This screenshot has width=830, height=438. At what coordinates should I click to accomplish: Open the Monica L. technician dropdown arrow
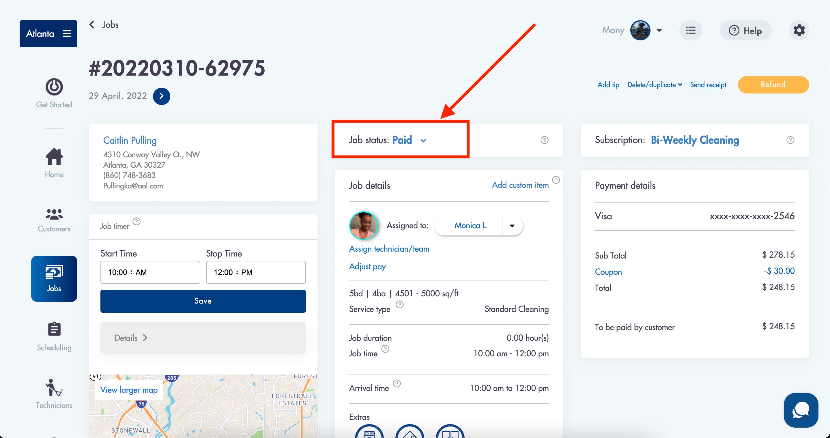[512, 225]
